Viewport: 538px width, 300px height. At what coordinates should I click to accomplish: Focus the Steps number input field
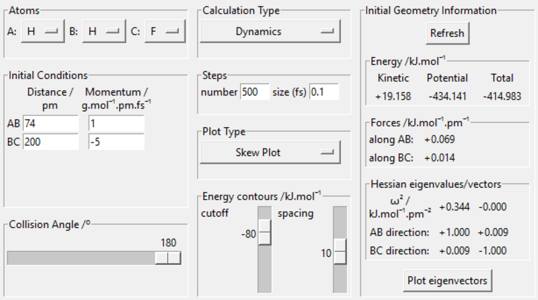click(x=255, y=92)
